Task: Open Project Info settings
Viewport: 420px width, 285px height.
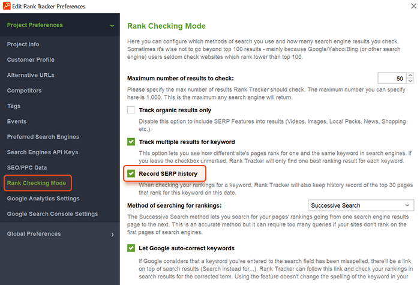Action: pos(23,44)
